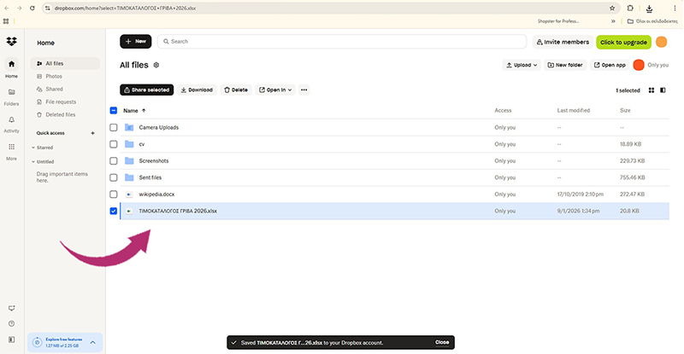Go to Deleted files in sidebar
This screenshot has height=354, width=684.
pos(60,114)
